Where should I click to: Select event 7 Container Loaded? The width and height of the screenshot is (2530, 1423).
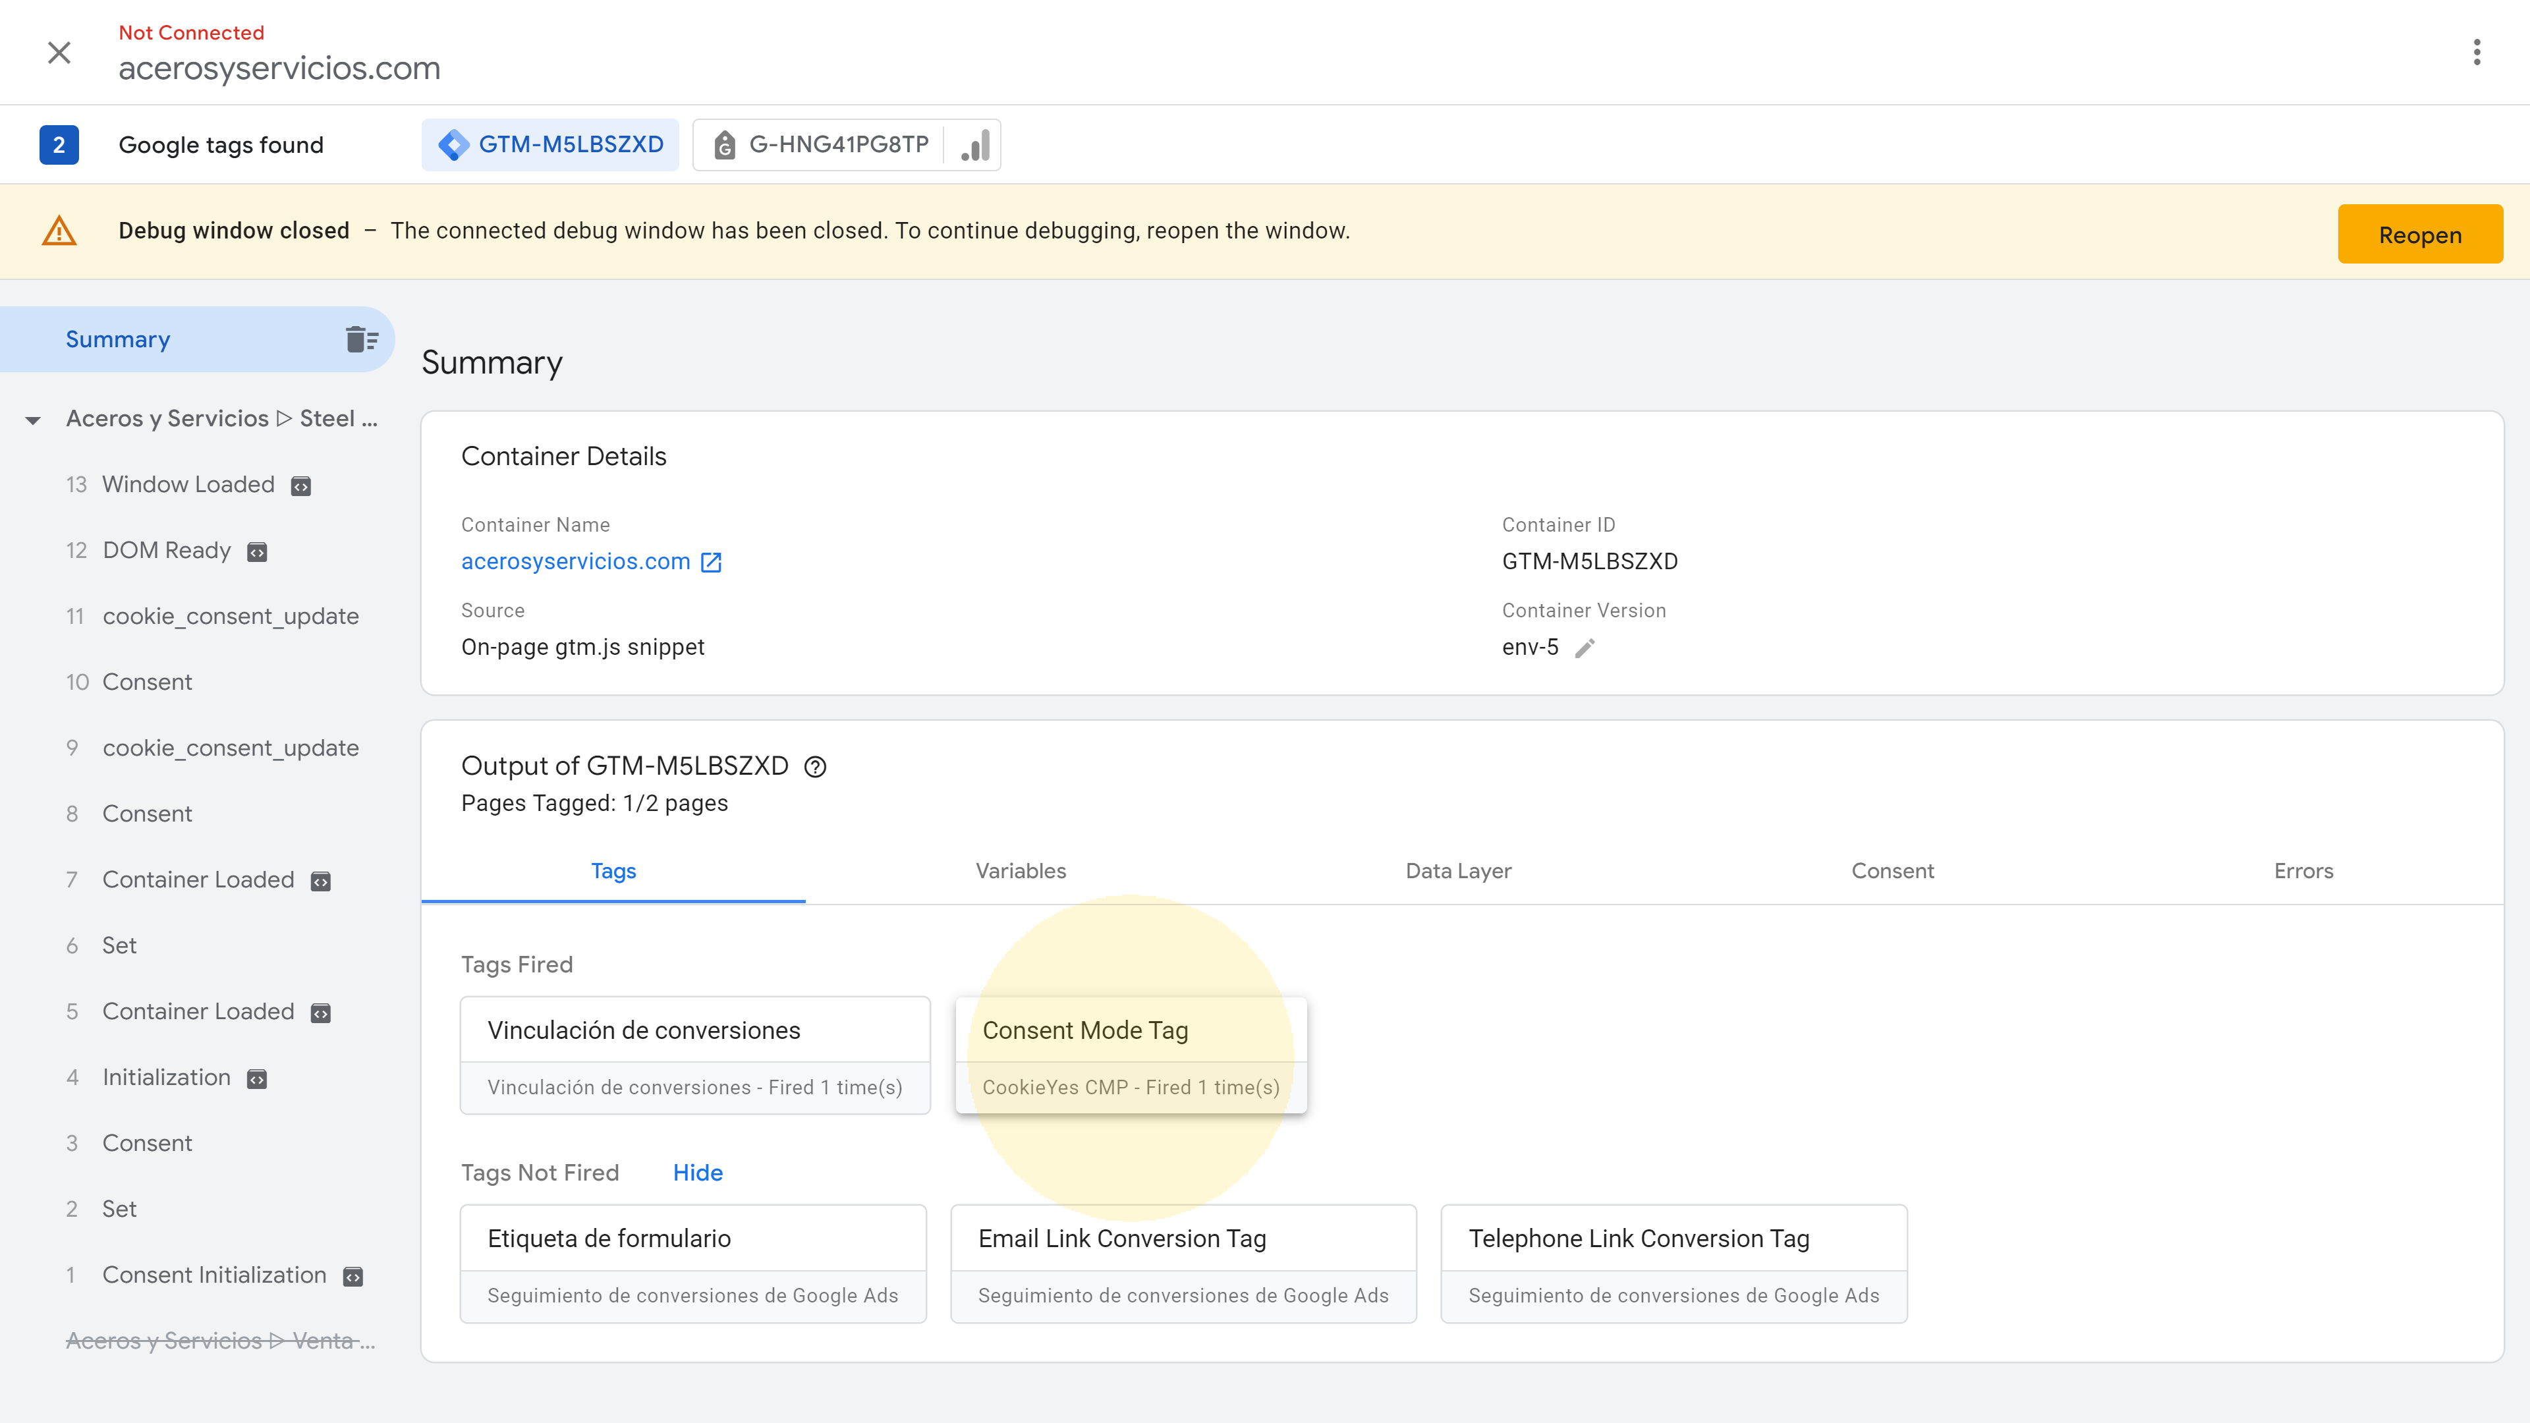point(198,879)
